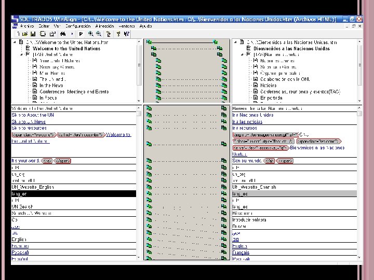Click the Save floppy disk toolbar icon
374x280 pixels.
(33, 34)
